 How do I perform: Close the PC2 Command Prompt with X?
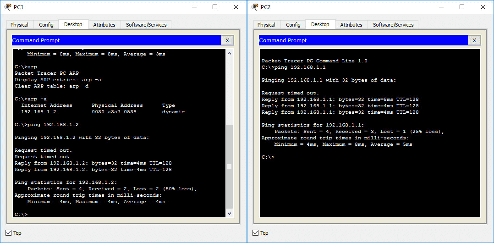coord(474,40)
